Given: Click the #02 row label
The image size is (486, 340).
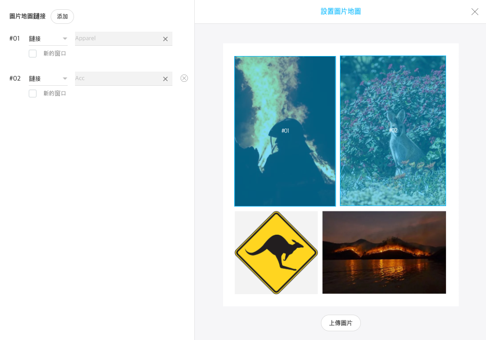Looking at the screenshot, I should [x=15, y=78].
